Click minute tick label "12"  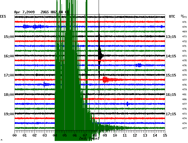tap(135, 135)
